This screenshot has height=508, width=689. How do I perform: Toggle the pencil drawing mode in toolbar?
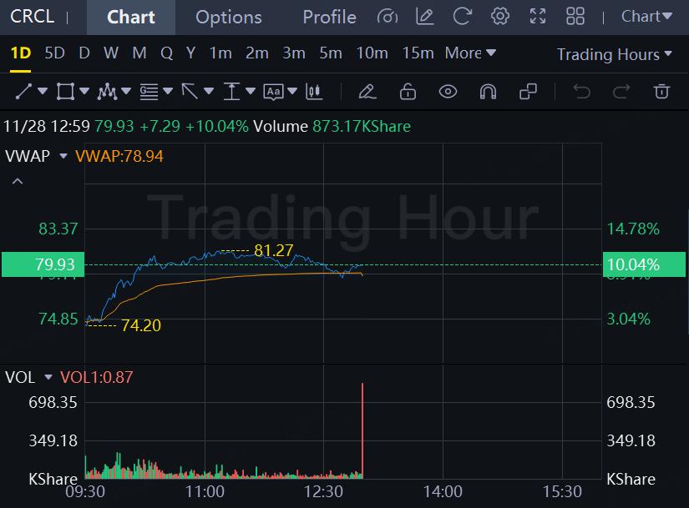tap(367, 91)
